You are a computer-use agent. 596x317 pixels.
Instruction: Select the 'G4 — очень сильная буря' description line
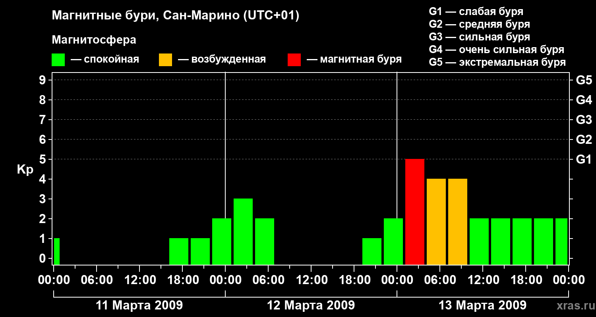497,50
